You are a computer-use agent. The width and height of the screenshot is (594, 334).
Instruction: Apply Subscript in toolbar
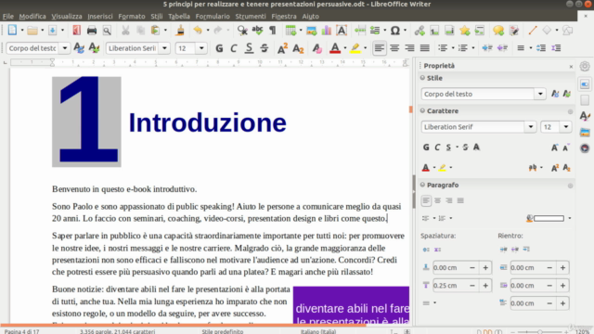(299, 48)
